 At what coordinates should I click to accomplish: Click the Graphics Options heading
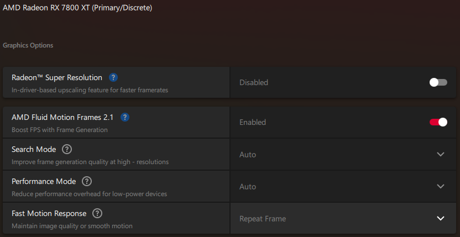[x=28, y=45]
